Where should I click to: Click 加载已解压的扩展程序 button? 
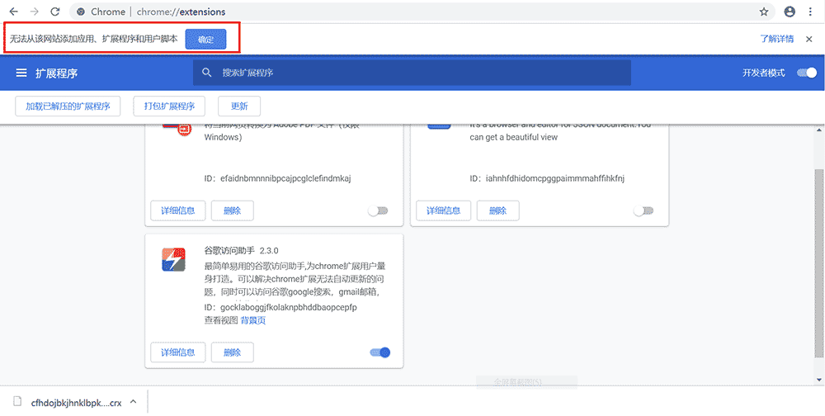pos(68,106)
